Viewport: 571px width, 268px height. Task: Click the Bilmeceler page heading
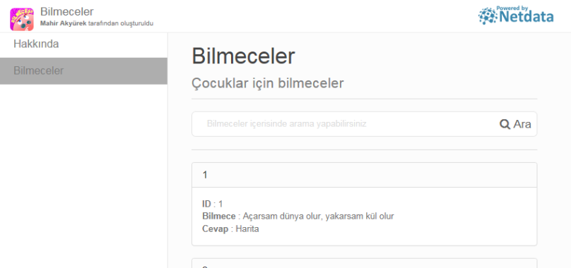pos(243,56)
